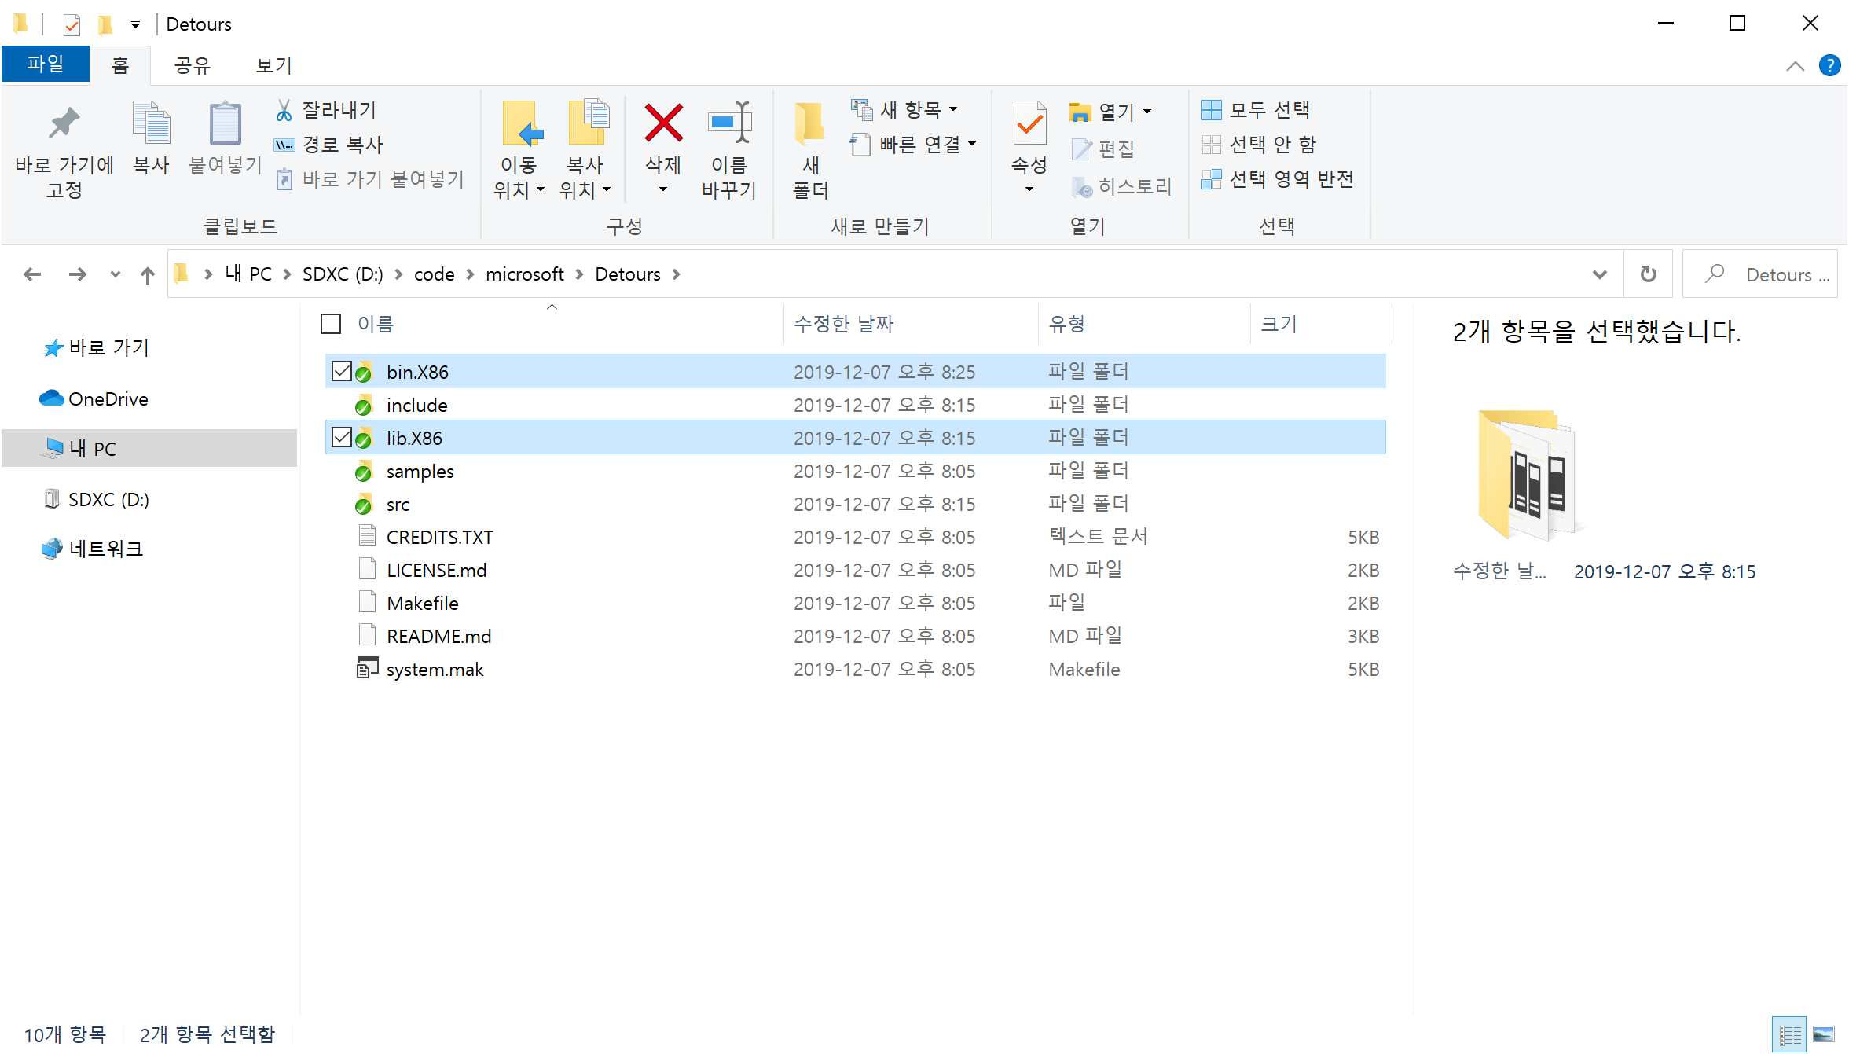Click the Cut (잘라내기) scissors icon
The image size is (1849, 1054).
tap(284, 110)
